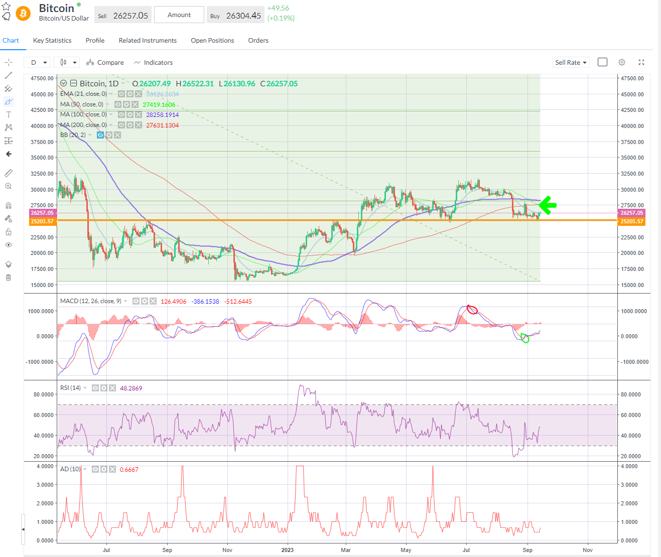The height and width of the screenshot is (557, 661).
Task: Open the MA 50 settings gear
Action: [x=126, y=104]
